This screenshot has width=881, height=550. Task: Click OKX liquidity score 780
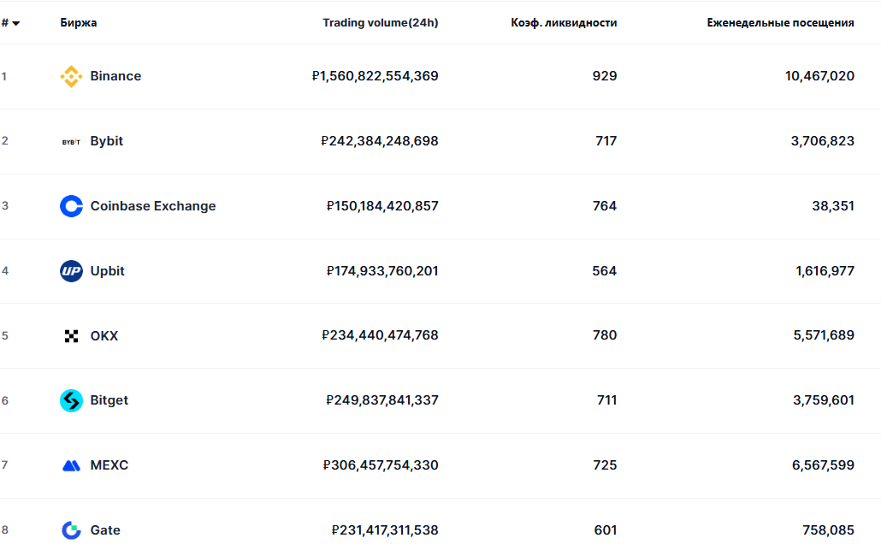pos(605,335)
